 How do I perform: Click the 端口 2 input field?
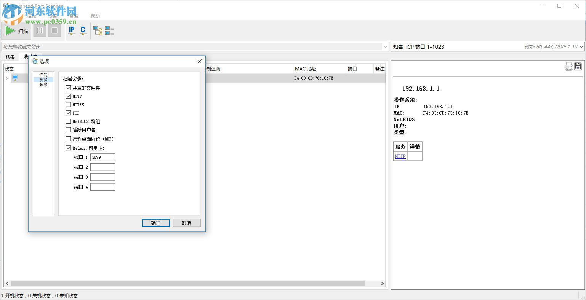point(102,167)
